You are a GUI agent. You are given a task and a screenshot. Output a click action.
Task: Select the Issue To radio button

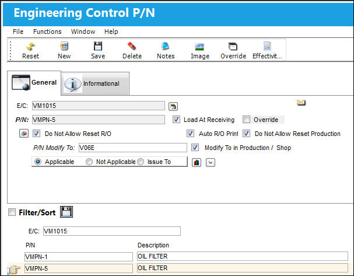point(141,162)
